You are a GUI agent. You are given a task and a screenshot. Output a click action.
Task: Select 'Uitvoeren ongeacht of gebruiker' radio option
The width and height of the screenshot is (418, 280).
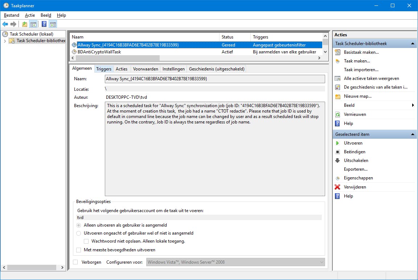(x=79, y=233)
